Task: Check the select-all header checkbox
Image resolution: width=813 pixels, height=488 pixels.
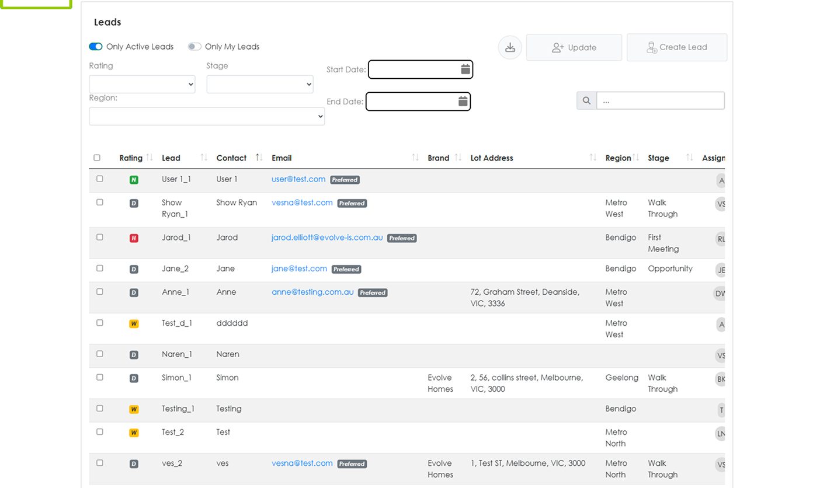Action: tap(97, 158)
